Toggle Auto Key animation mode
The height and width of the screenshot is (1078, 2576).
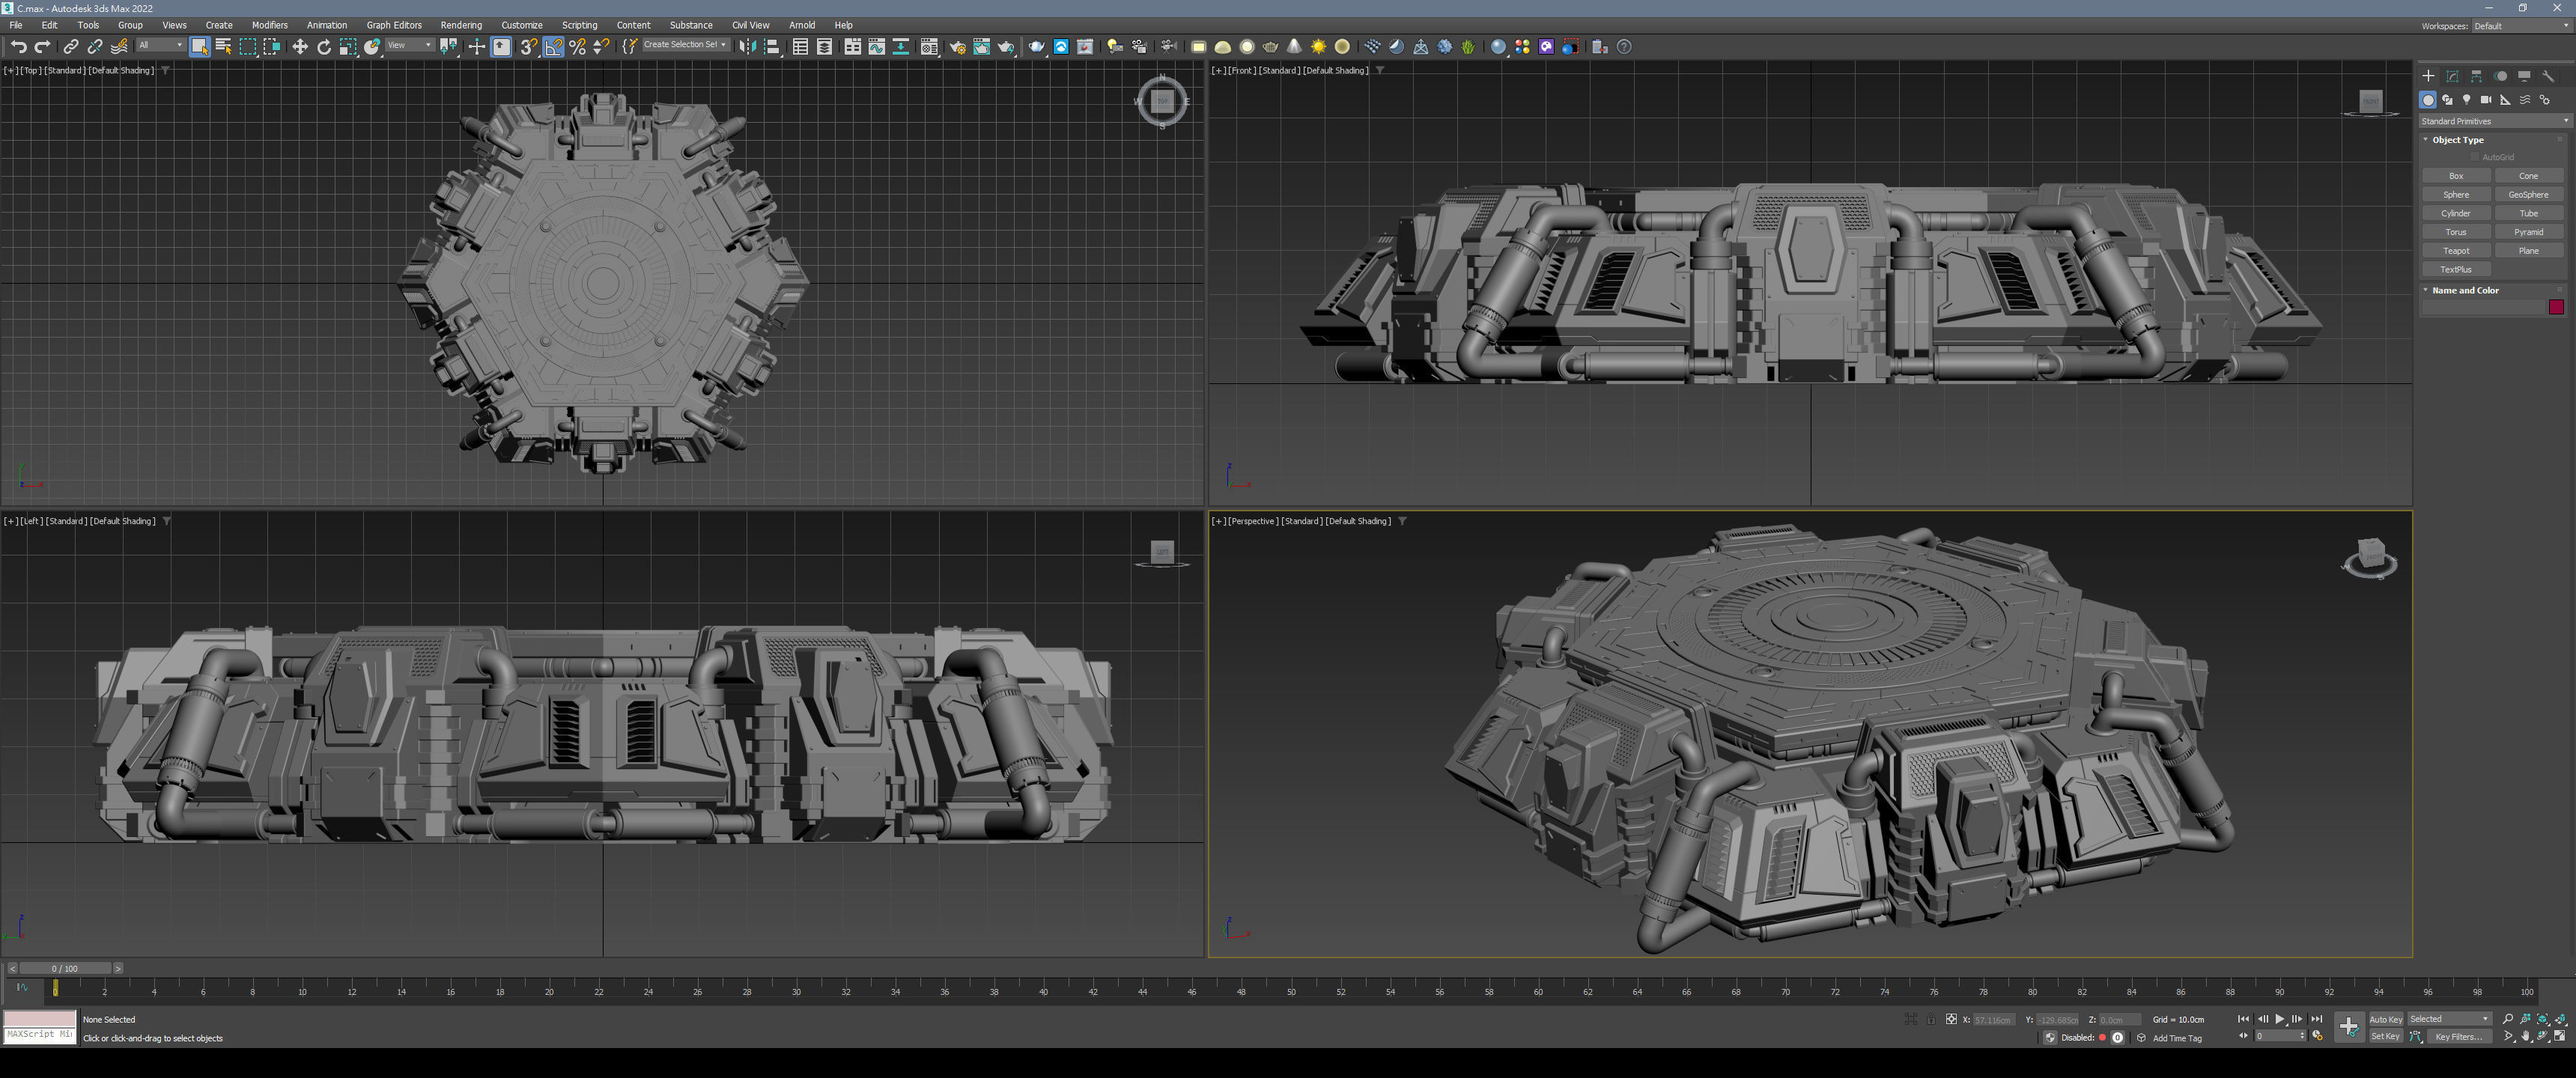coord(2385,1019)
